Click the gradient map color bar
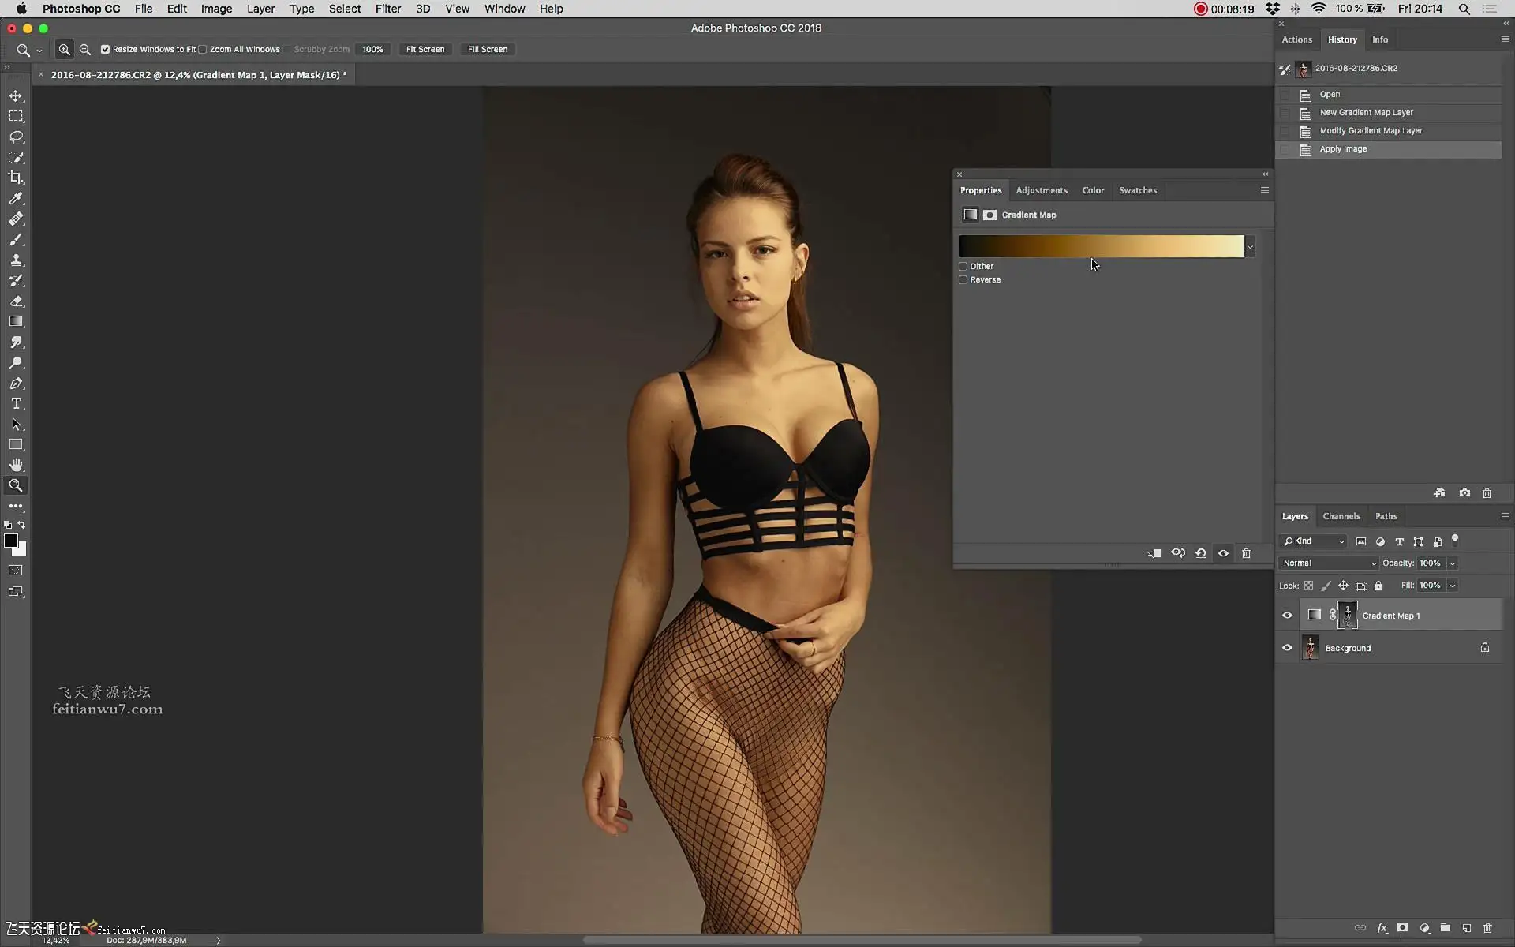The width and height of the screenshot is (1515, 947). (1101, 246)
